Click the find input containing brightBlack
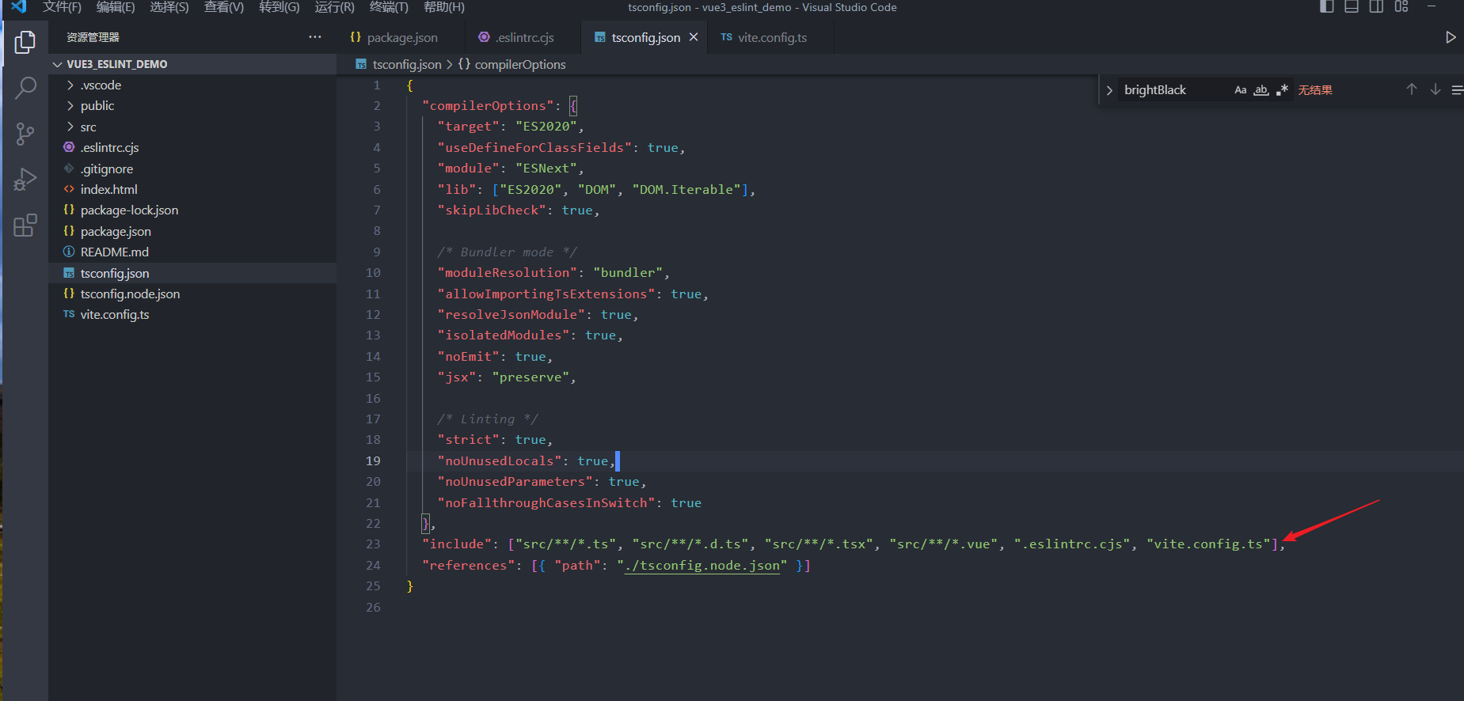 point(1174,90)
